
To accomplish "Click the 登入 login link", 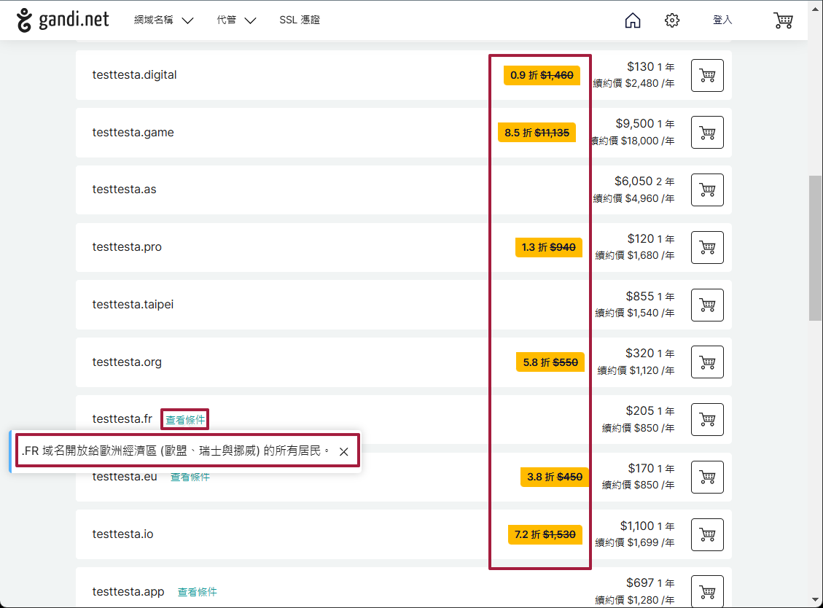I will (722, 20).
